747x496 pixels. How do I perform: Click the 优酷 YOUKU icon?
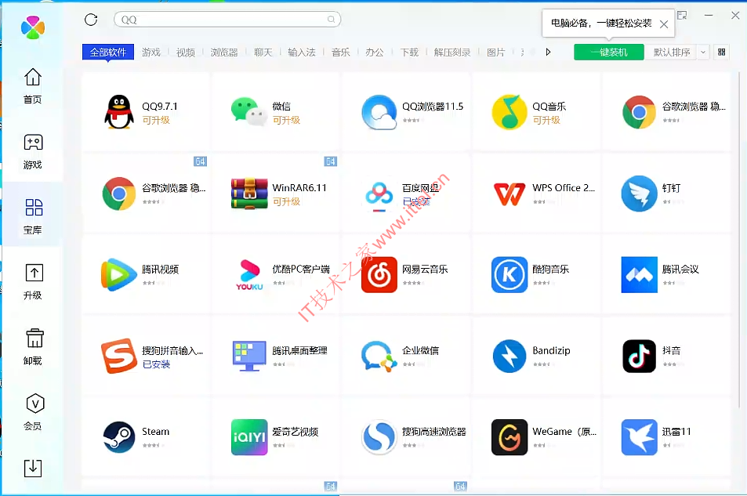tap(249, 274)
